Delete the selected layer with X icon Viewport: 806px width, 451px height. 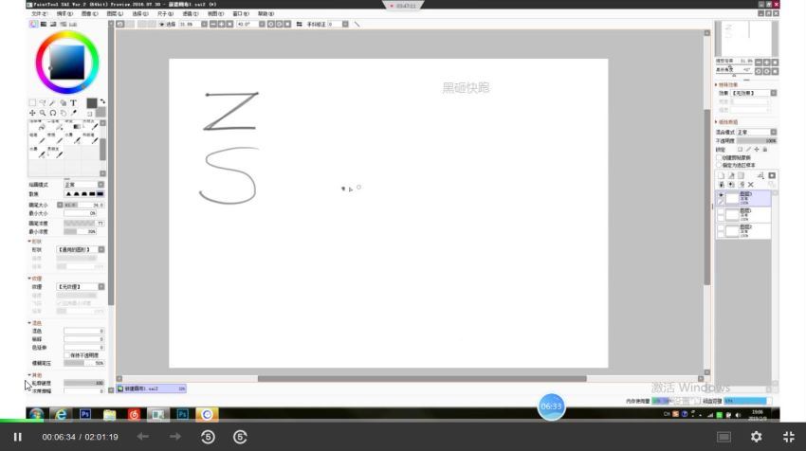751,185
